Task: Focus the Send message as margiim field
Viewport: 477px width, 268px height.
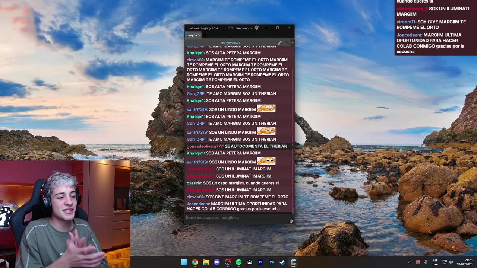Action: tap(237, 218)
